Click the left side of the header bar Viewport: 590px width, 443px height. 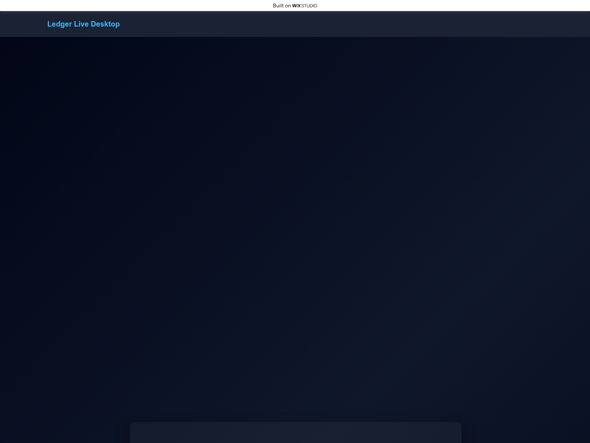pyautogui.click(x=22, y=24)
